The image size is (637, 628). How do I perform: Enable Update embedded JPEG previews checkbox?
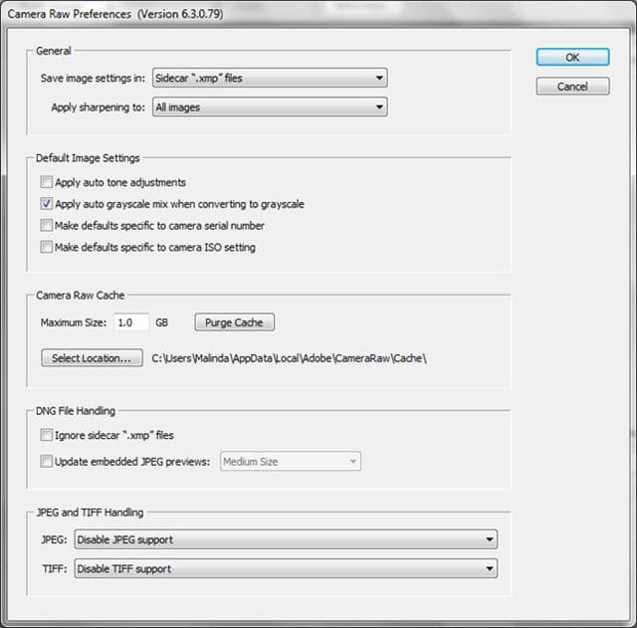[x=47, y=462]
